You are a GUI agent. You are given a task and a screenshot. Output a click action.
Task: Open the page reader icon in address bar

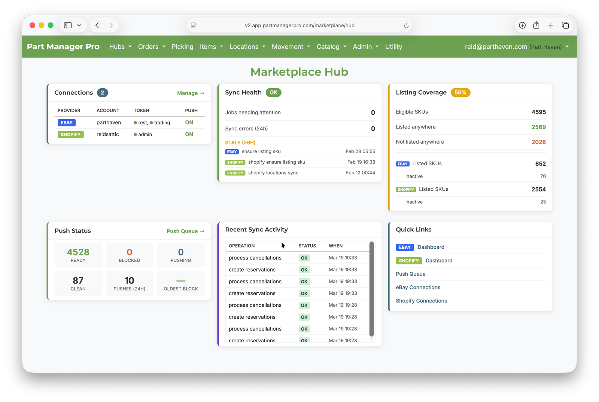tap(193, 25)
